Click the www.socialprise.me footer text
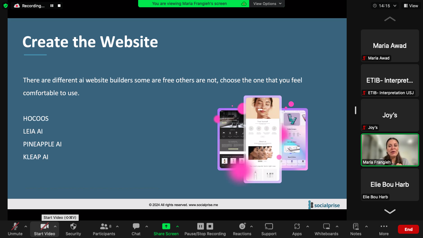 (203, 205)
